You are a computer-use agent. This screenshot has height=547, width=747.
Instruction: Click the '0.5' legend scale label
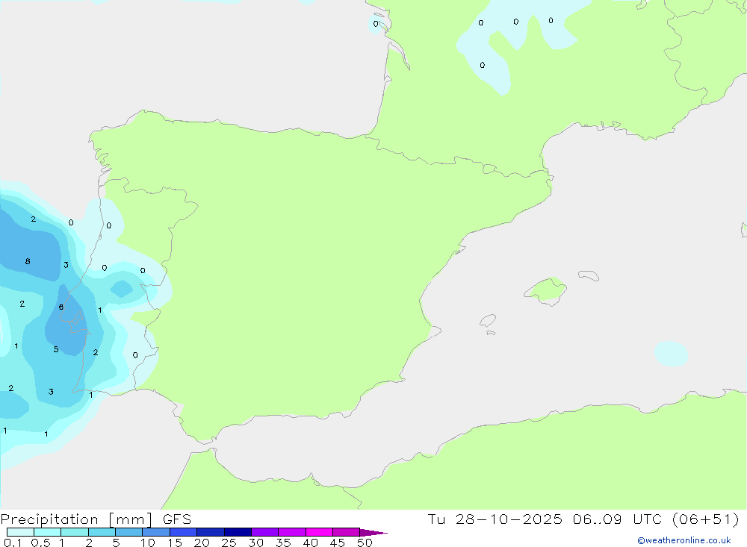40,543
